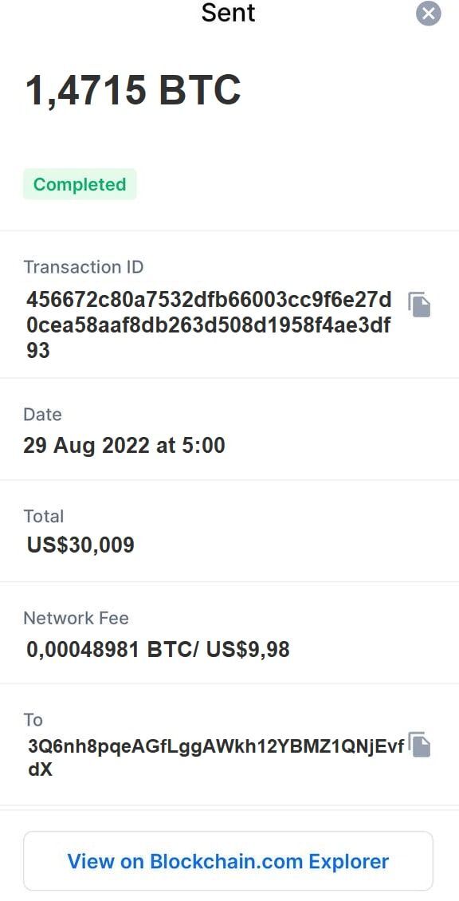Click the Network Fee label
Image resolution: width=459 pixels, height=901 pixels.
76,618
